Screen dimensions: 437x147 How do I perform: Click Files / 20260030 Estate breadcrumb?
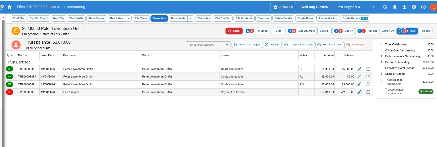coord(39,7)
